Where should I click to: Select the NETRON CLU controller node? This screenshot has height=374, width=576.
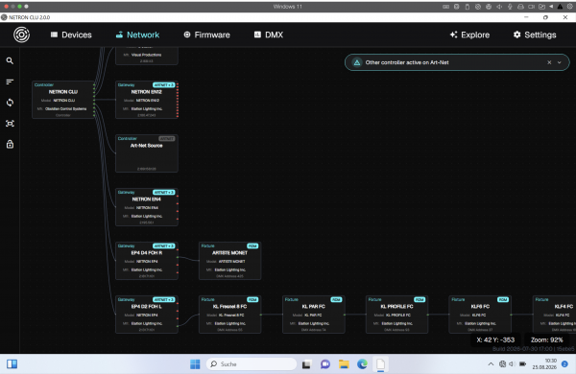click(63, 100)
